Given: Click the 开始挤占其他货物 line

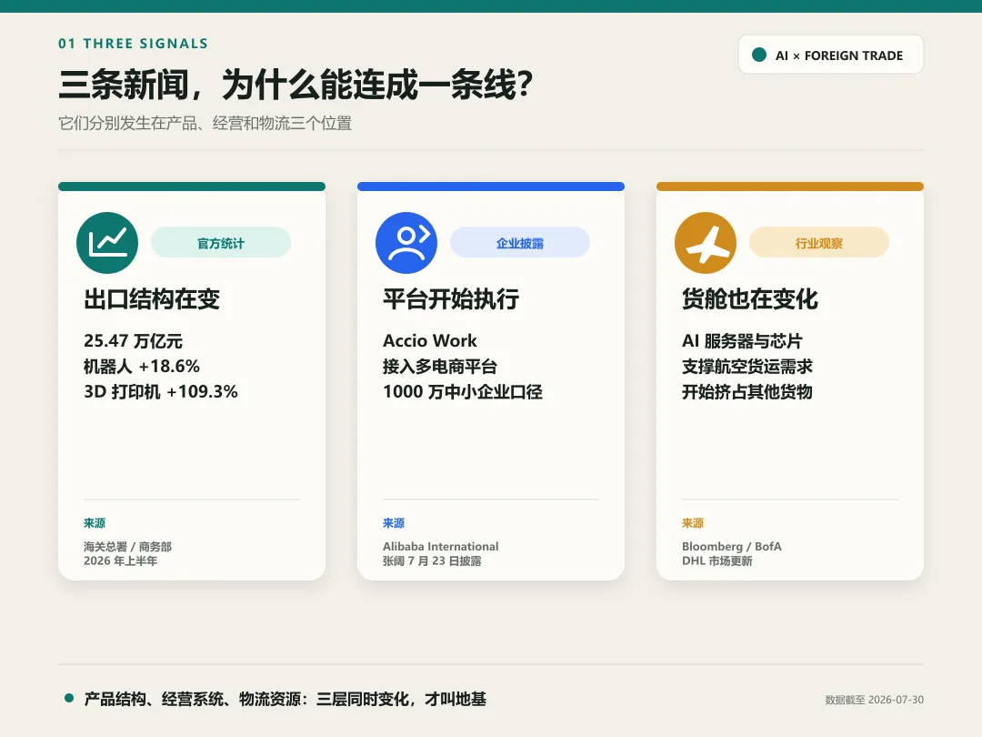Looking at the screenshot, I should (x=747, y=391).
